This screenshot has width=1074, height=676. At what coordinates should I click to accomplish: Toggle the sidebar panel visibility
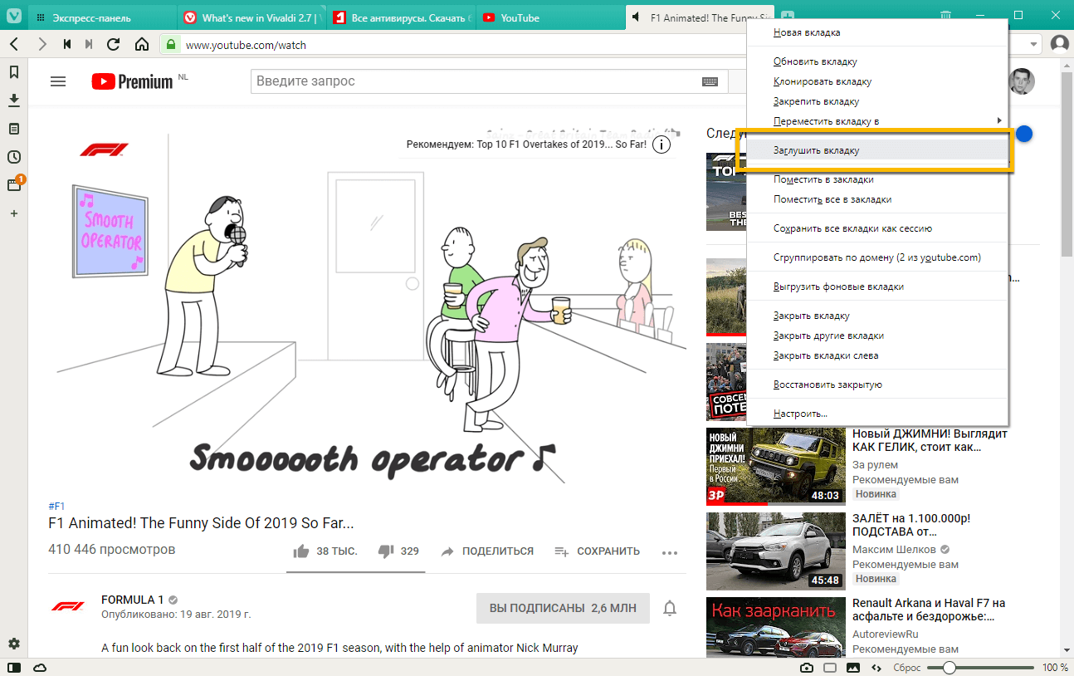coord(14,668)
